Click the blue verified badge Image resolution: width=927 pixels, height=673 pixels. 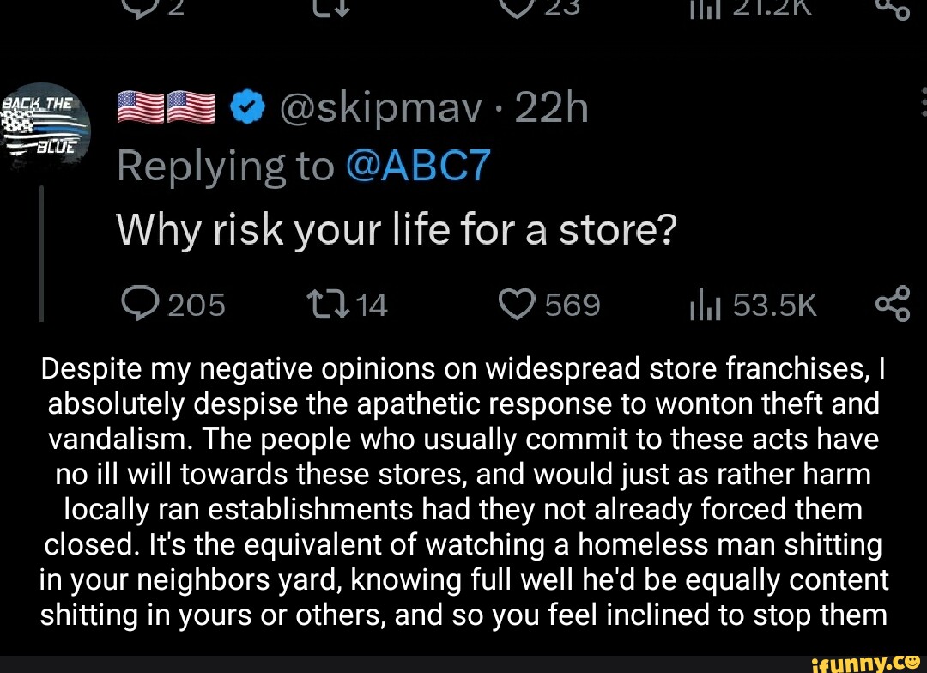[244, 112]
